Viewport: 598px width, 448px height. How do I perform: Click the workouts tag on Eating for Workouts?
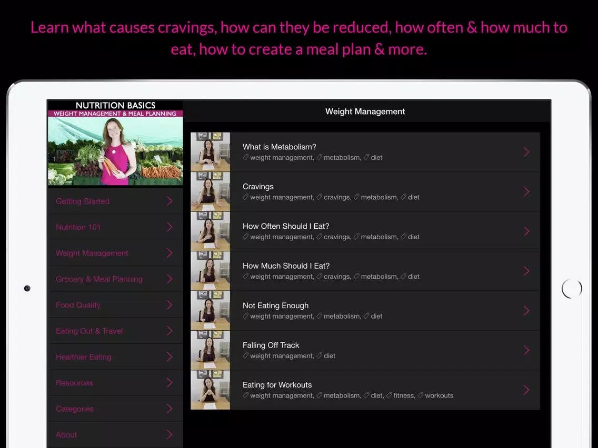point(435,395)
